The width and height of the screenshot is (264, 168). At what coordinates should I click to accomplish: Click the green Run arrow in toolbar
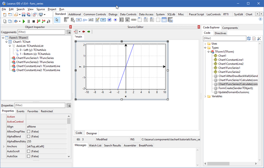[24, 21]
